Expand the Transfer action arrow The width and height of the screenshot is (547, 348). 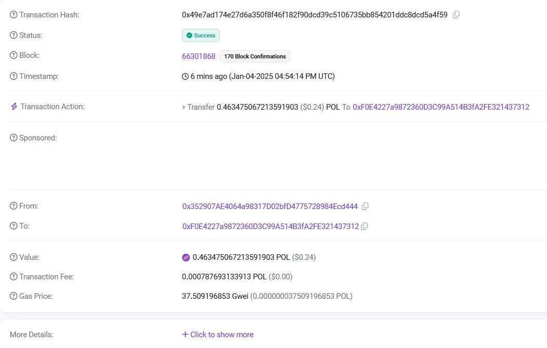click(x=184, y=108)
